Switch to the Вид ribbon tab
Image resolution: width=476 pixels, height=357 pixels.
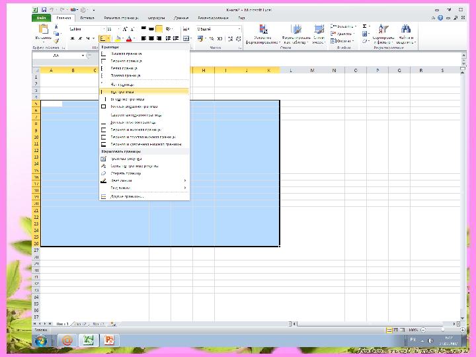pyautogui.click(x=242, y=18)
